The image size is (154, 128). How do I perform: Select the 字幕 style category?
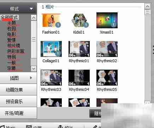(12, 68)
